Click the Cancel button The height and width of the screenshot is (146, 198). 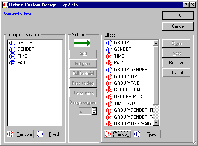coord(178,26)
